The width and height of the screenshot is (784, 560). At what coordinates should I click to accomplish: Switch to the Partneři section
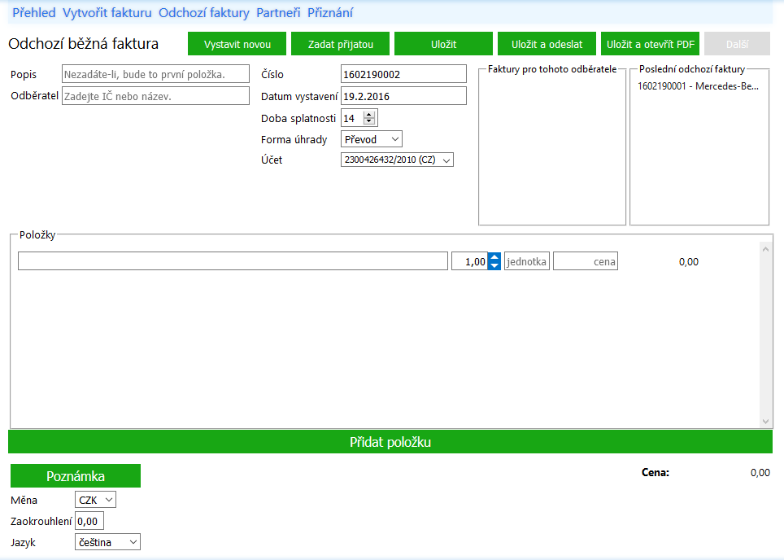[278, 13]
